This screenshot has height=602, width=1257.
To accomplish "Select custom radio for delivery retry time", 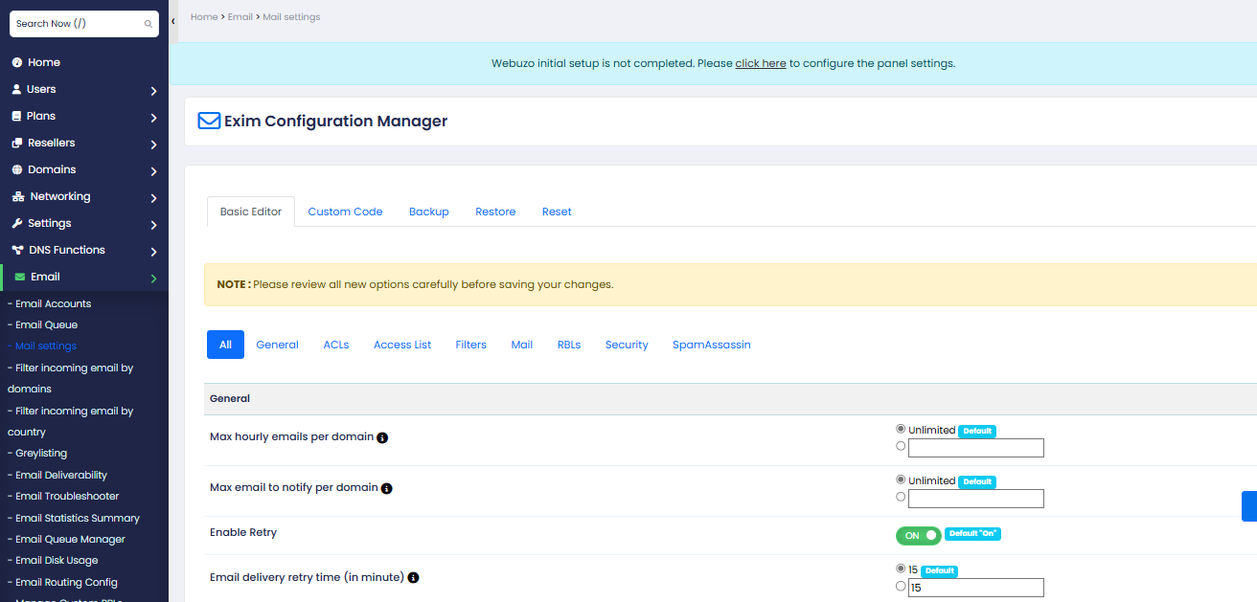I will tap(901, 586).
